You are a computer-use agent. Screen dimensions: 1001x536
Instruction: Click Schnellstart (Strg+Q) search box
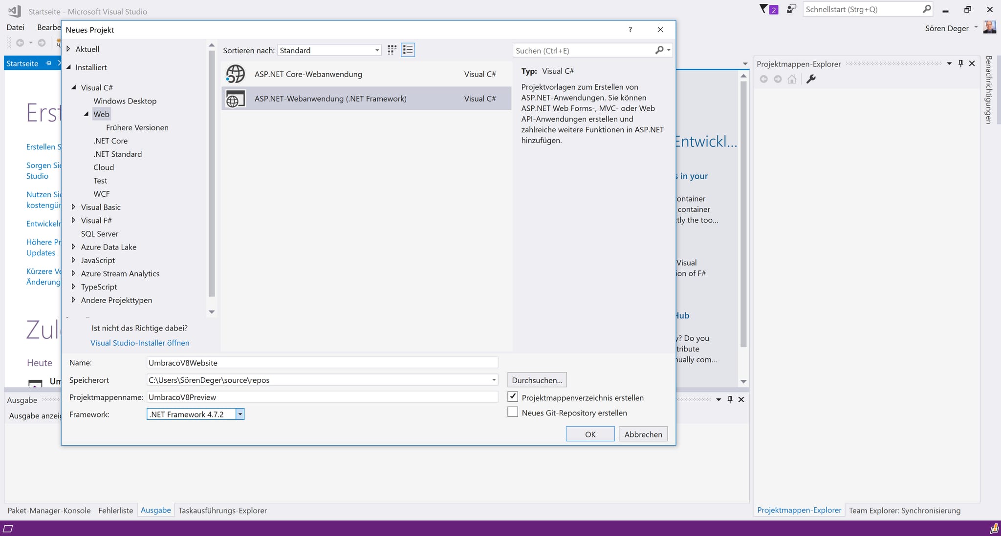pos(863,9)
